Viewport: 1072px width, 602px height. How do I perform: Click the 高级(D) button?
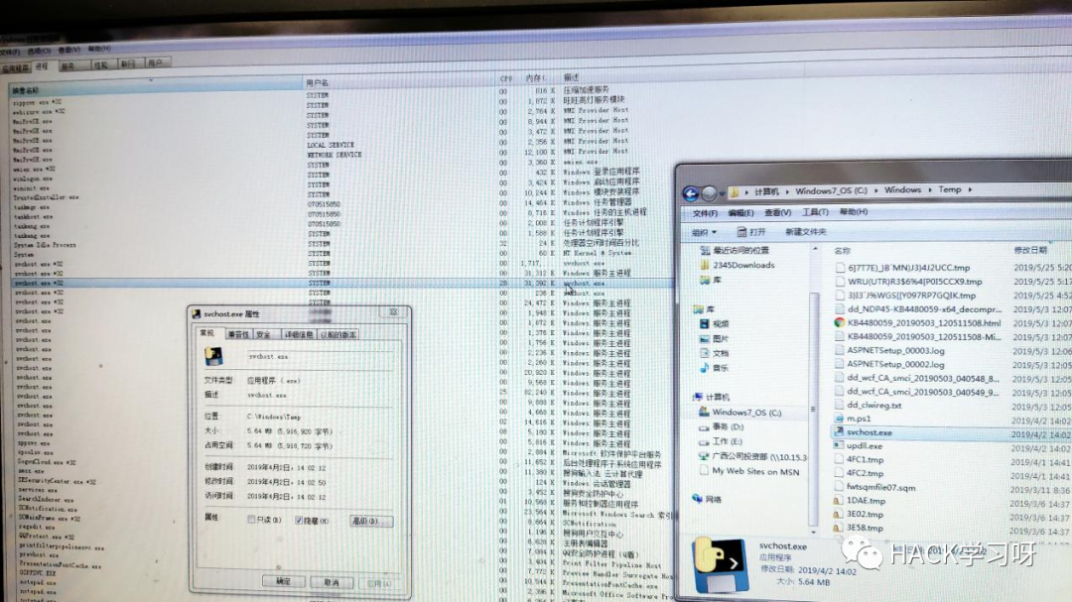point(371,521)
